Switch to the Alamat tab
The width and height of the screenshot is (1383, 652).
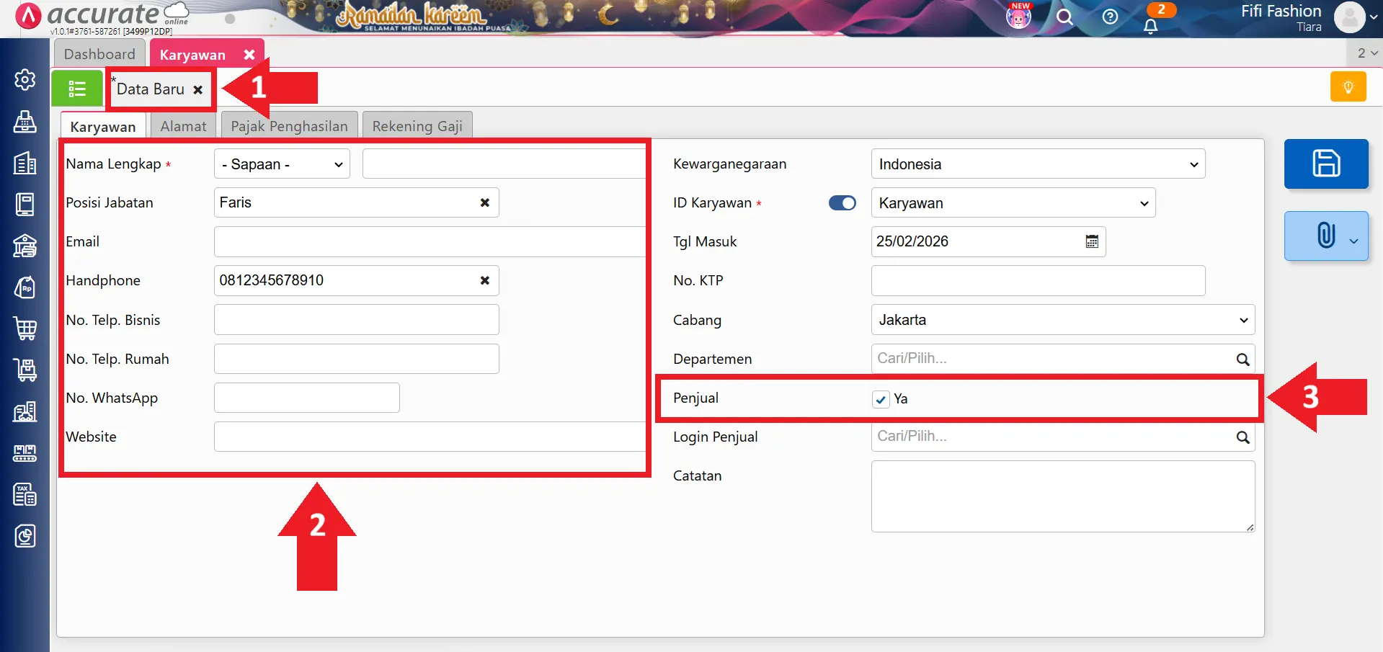pos(183,126)
